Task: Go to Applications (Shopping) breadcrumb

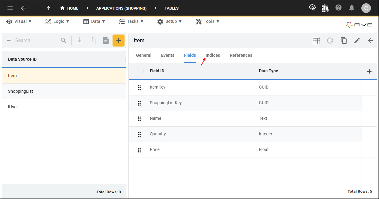Action: (121, 8)
